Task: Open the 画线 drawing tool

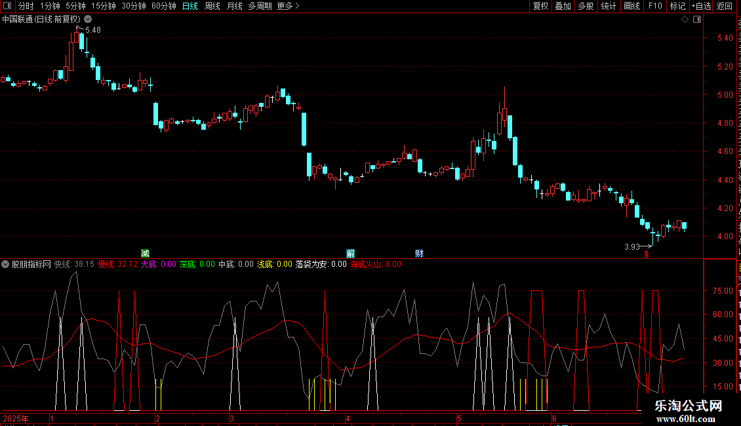Action: pyautogui.click(x=632, y=6)
